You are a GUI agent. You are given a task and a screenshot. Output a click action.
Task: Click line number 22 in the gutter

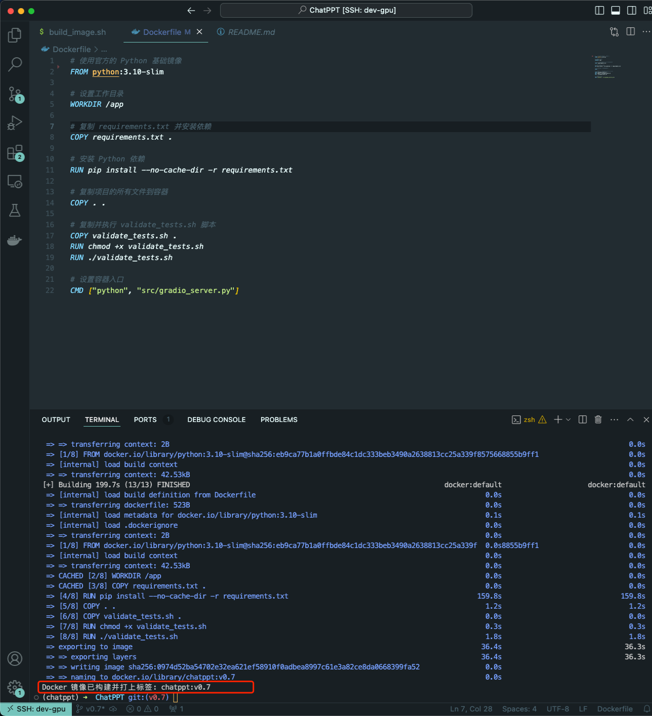coord(50,290)
